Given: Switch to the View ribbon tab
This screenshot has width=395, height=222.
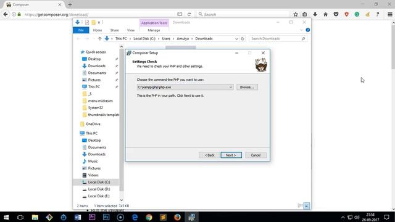Looking at the screenshot, I should tap(131, 30).
